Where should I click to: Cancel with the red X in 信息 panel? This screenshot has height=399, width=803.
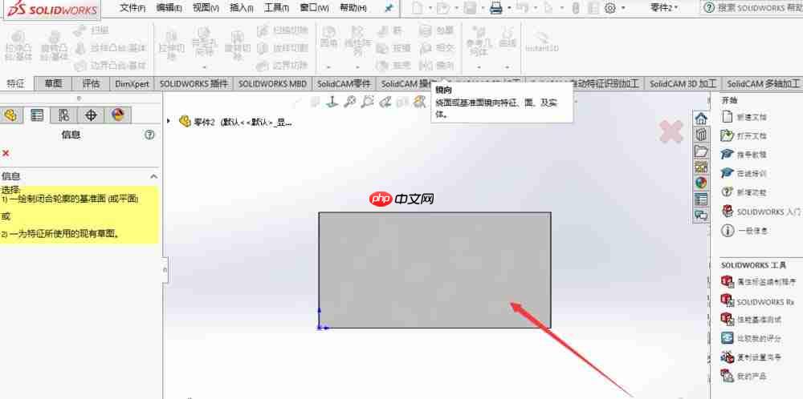tap(6, 153)
